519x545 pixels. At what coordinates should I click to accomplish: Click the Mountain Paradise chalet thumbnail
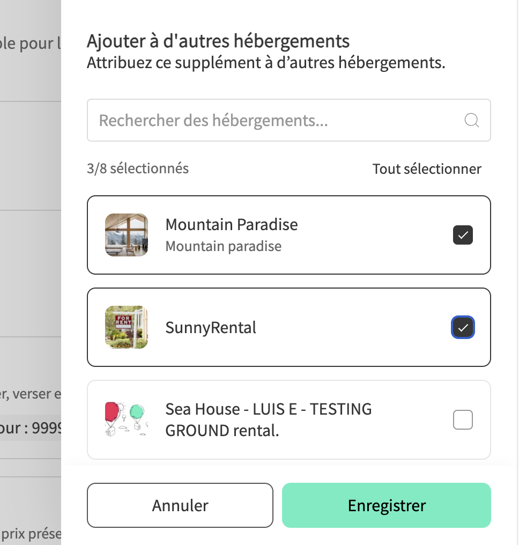pyautogui.click(x=127, y=235)
